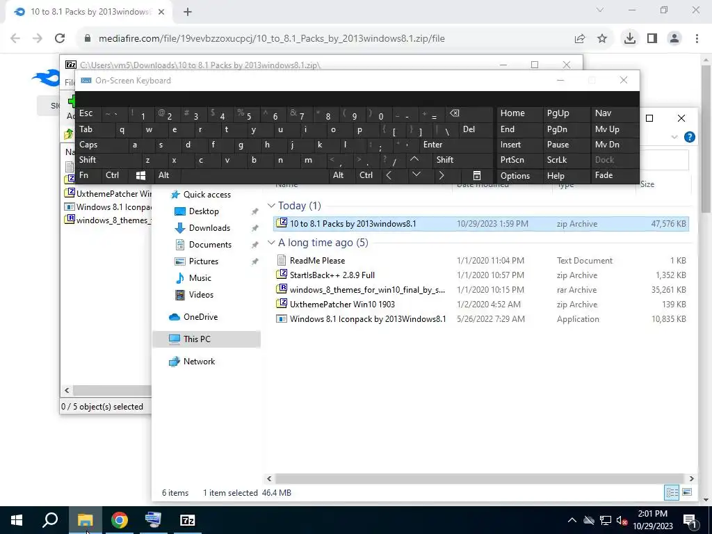The width and height of the screenshot is (712, 534).
Task: Collapse the A long time ago (5) group
Action: coord(271,243)
